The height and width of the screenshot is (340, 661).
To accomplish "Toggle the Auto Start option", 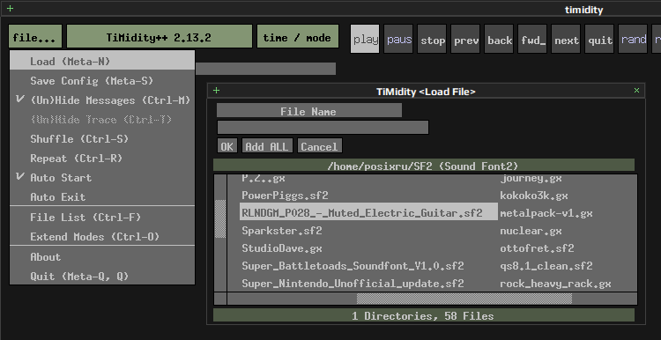I will click(x=102, y=178).
